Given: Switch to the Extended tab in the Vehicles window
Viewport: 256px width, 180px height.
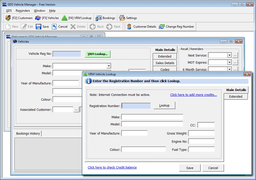Looking at the screenshot, I should (165, 56).
